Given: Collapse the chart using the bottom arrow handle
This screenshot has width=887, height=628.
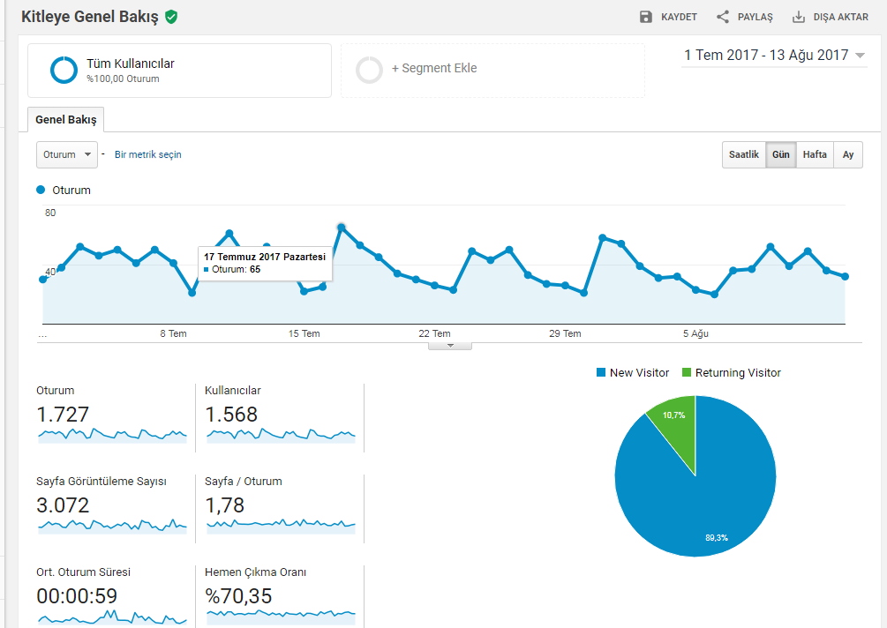Looking at the screenshot, I should [x=450, y=346].
